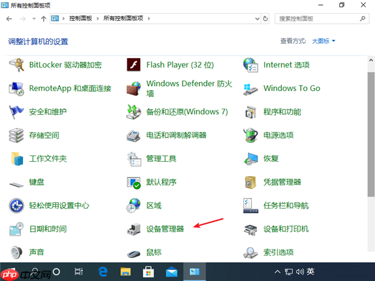Open the 声音 speaker icon

tap(16, 252)
